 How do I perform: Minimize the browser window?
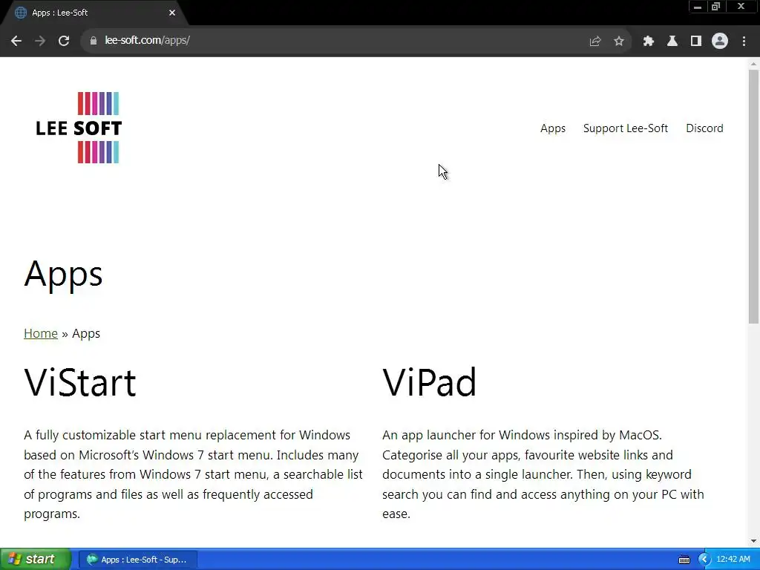pyautogui.click(x=697, y=7)
